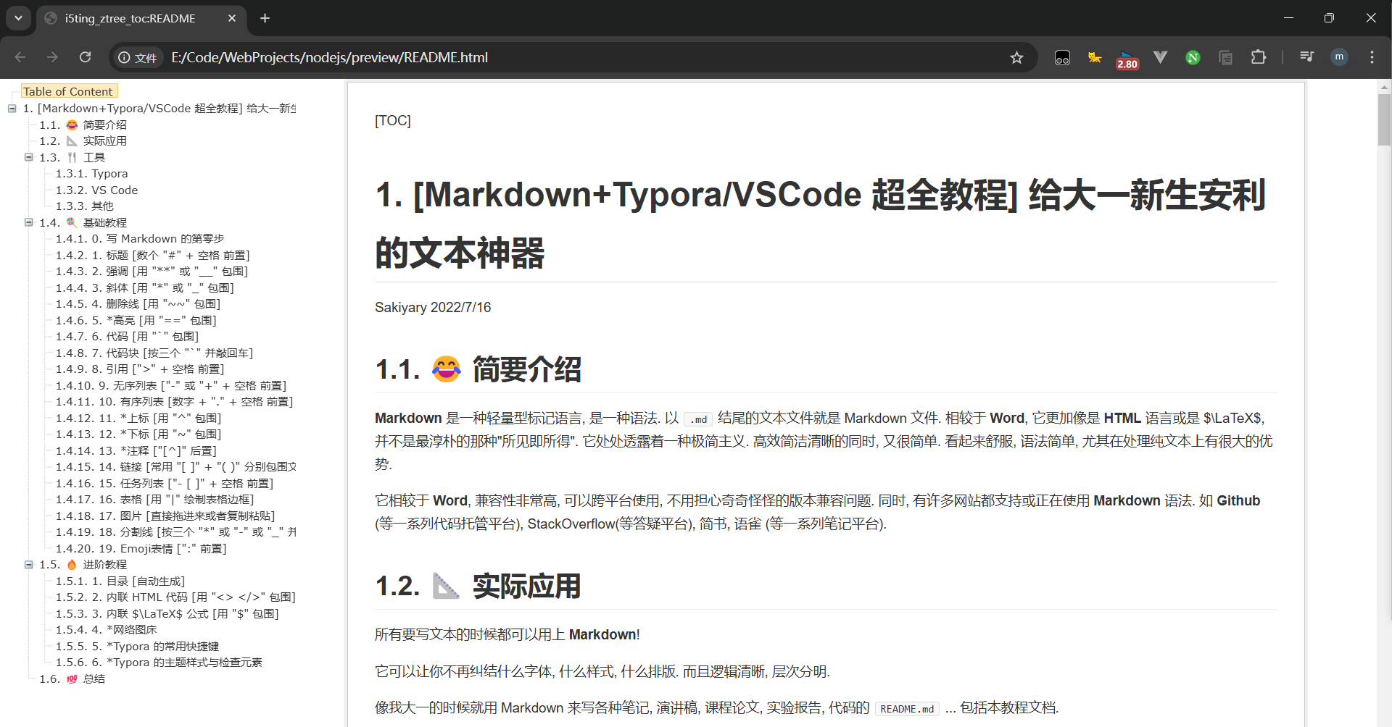Jump to 1.4.13. 12. *下标 entry
The height and width of the screenshot is (727, 1392).
click(x=138, y=434)
